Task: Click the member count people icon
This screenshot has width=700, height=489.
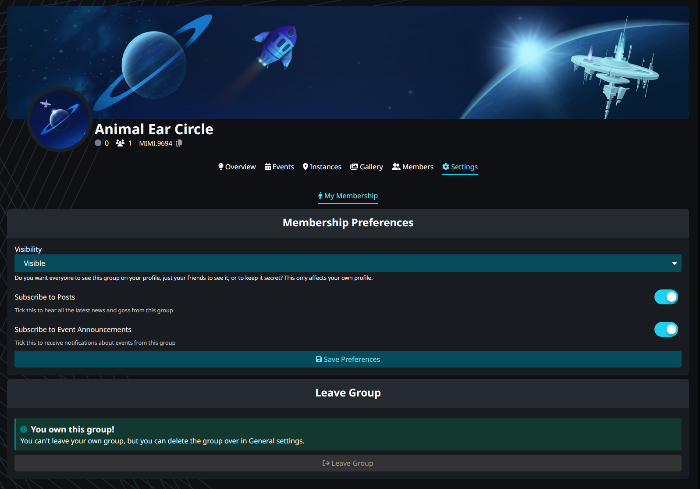Action: (120, 143)
